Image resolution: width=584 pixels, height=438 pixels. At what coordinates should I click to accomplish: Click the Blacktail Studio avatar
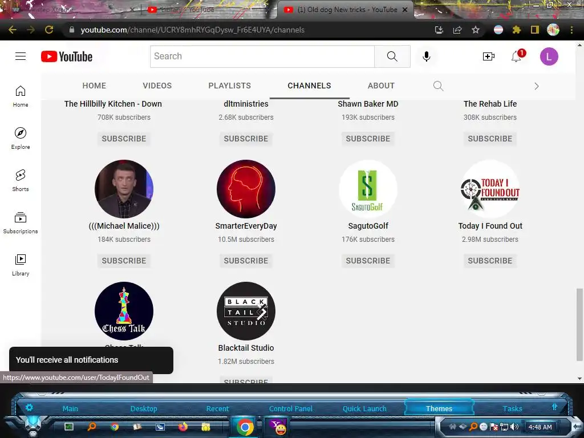246,311
